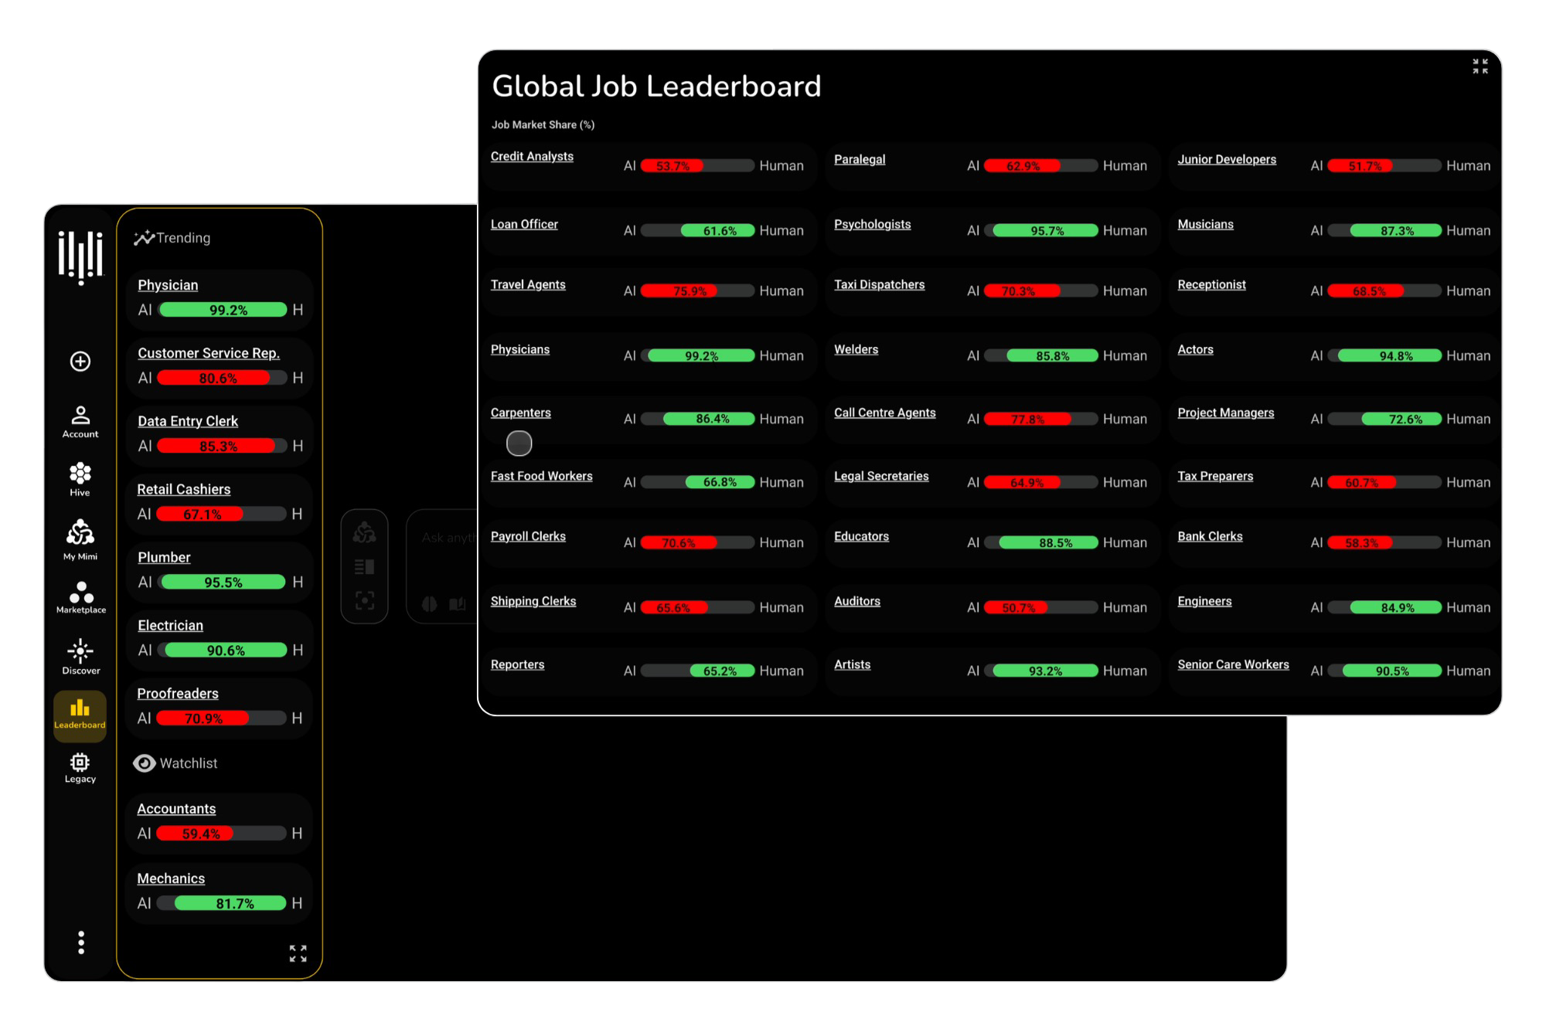Open the Discover section
The width and height of the screenshot is (1546, 1036).
(80, 657)
